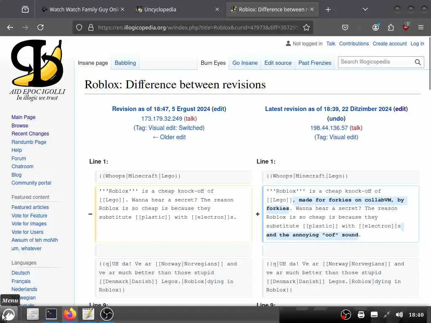Click the search magnifier icon

[418, 62]
